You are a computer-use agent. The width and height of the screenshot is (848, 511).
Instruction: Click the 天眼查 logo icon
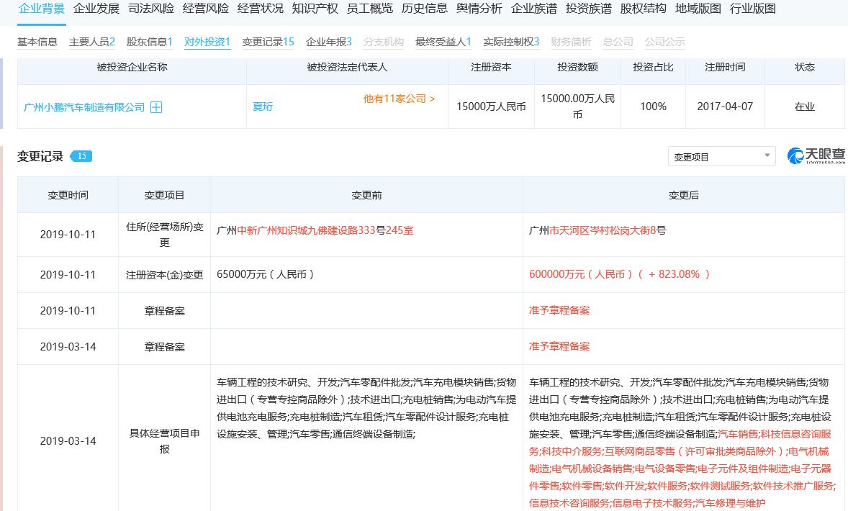[x=816, y=155]
